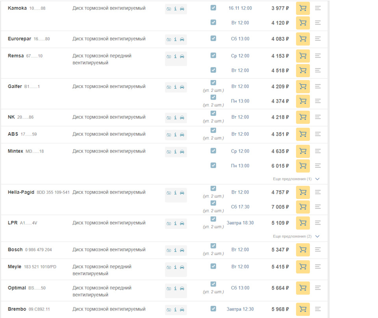Open photo icon for Kamoka brake disc
The width and height of the screenshot is (378, 318).
pyautogui.click(x=169, y=9)
